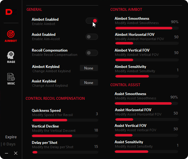Open the Aimbot section from the sidebar
The height and width of the screenshot is (159, 188).
(x=11, y=36)
